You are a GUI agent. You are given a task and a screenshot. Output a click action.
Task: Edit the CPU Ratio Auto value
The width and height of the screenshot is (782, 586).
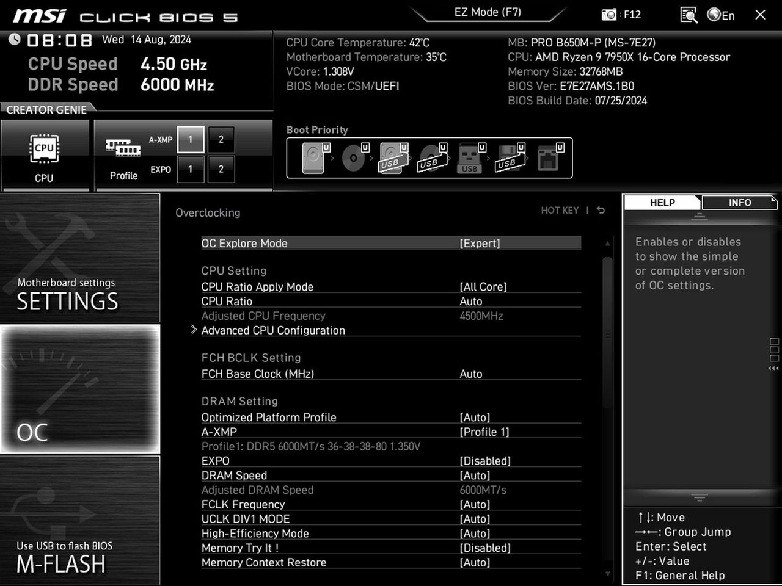391,302
